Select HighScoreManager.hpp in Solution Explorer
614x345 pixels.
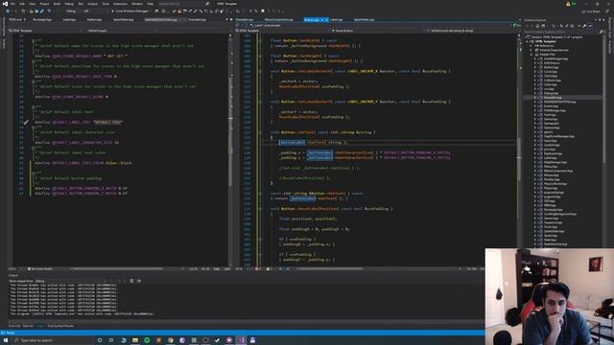[x=558, y=136]
